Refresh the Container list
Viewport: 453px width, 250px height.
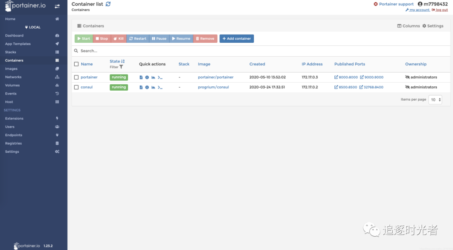(108, 3)
